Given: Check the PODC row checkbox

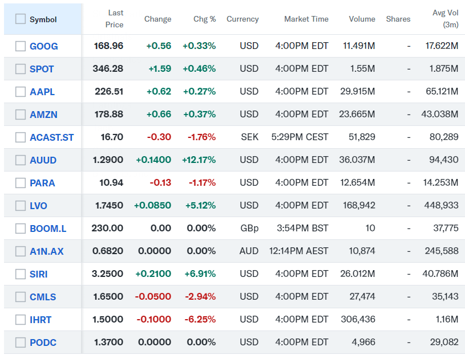Looking at the screenshot, I should 21,342.
